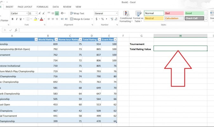This screenshot has width=214, height=127.
Task: Open Total Rating column filter
Action: [x=100, y=39]
